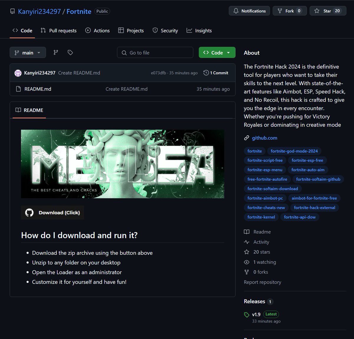Click the repository icon beside Kanyiri234297

coord(12,11)
